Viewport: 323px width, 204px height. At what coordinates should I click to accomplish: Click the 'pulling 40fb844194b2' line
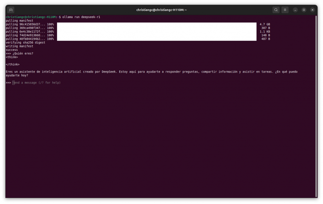(30, 39)
